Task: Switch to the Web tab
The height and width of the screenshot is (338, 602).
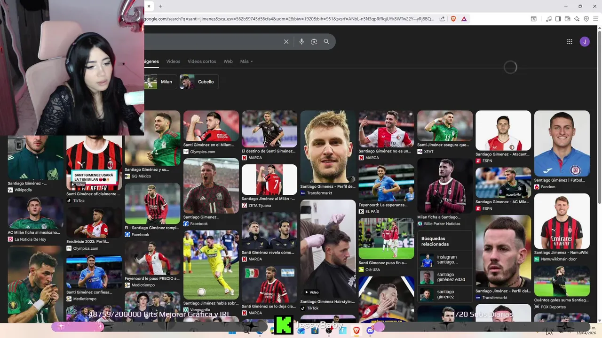Action: [228, 61]
